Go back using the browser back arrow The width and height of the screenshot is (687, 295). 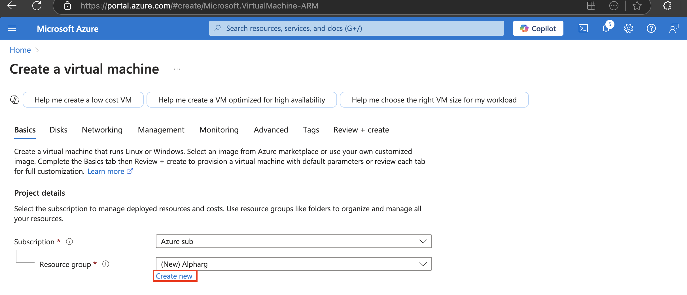click(x=12, y=5)
